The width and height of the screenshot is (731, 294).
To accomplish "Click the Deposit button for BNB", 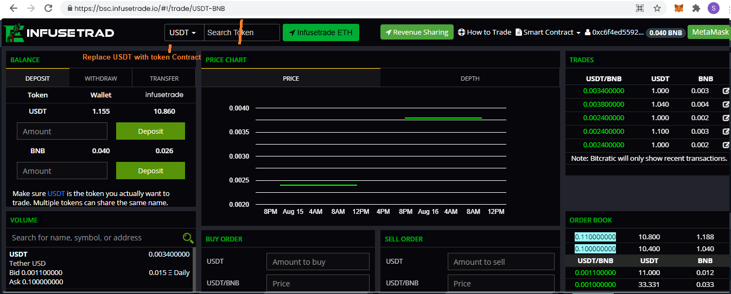I will [x=150, y=171].
